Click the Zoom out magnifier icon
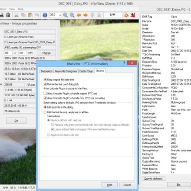Screen dimensions: 191x191 [x=72, y=15]
